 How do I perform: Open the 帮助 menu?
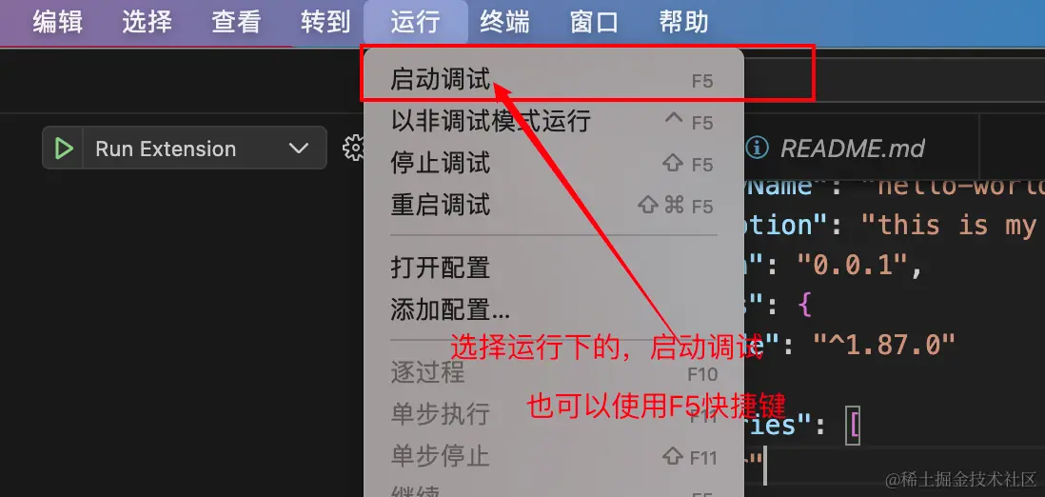point(683,22)
